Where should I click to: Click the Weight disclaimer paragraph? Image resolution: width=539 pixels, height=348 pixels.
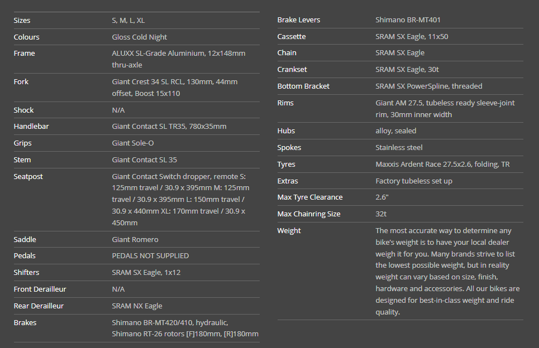[447, 271]
